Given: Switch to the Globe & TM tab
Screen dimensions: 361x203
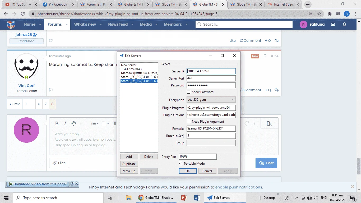Looking at the screenshot, I should coord(134,4).
